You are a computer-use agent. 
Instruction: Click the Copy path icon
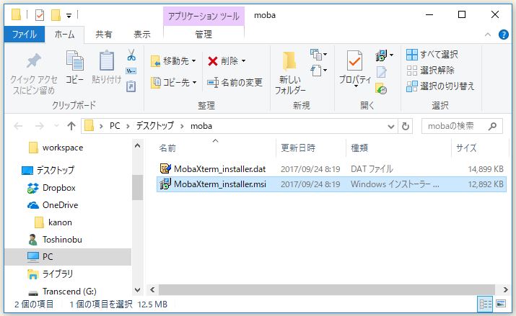click(131, 71)
